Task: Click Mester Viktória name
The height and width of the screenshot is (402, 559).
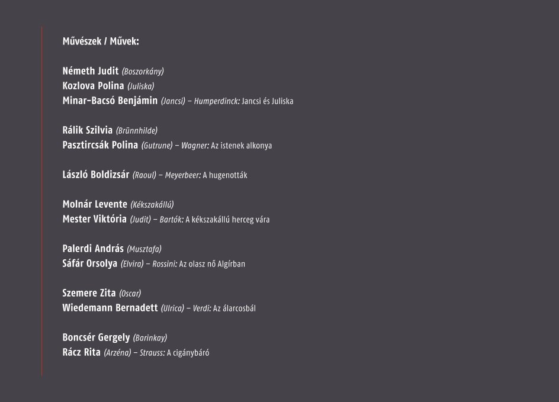Action: [x=95, y=219]
